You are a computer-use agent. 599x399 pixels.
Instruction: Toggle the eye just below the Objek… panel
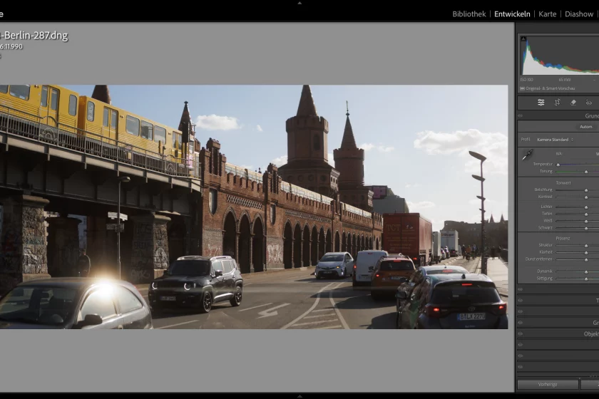(521, 345)
